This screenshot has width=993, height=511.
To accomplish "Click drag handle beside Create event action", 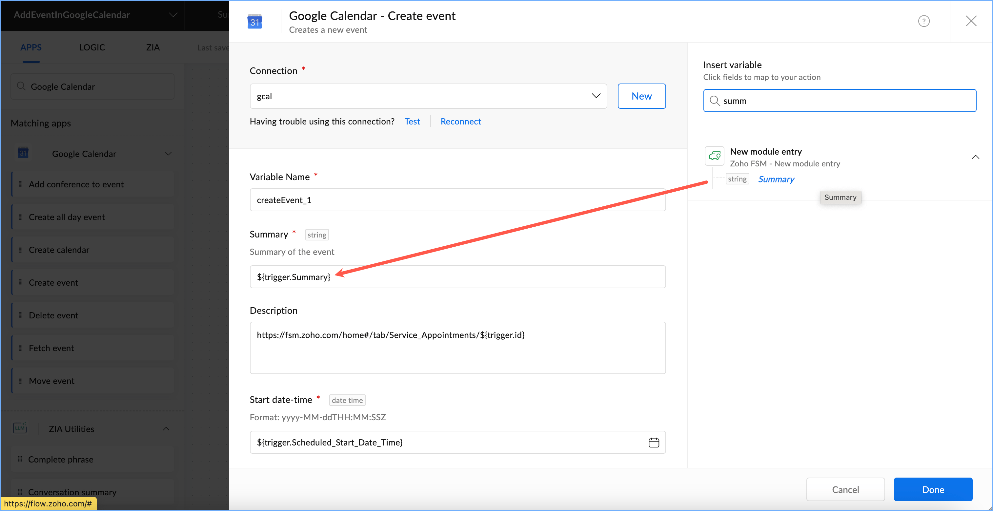I will pos(21,282).
